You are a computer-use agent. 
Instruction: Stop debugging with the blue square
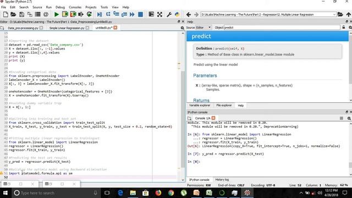click(141, 14)
